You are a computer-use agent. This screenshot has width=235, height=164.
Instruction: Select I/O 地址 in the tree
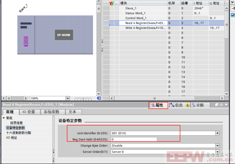tap(12, 138)
